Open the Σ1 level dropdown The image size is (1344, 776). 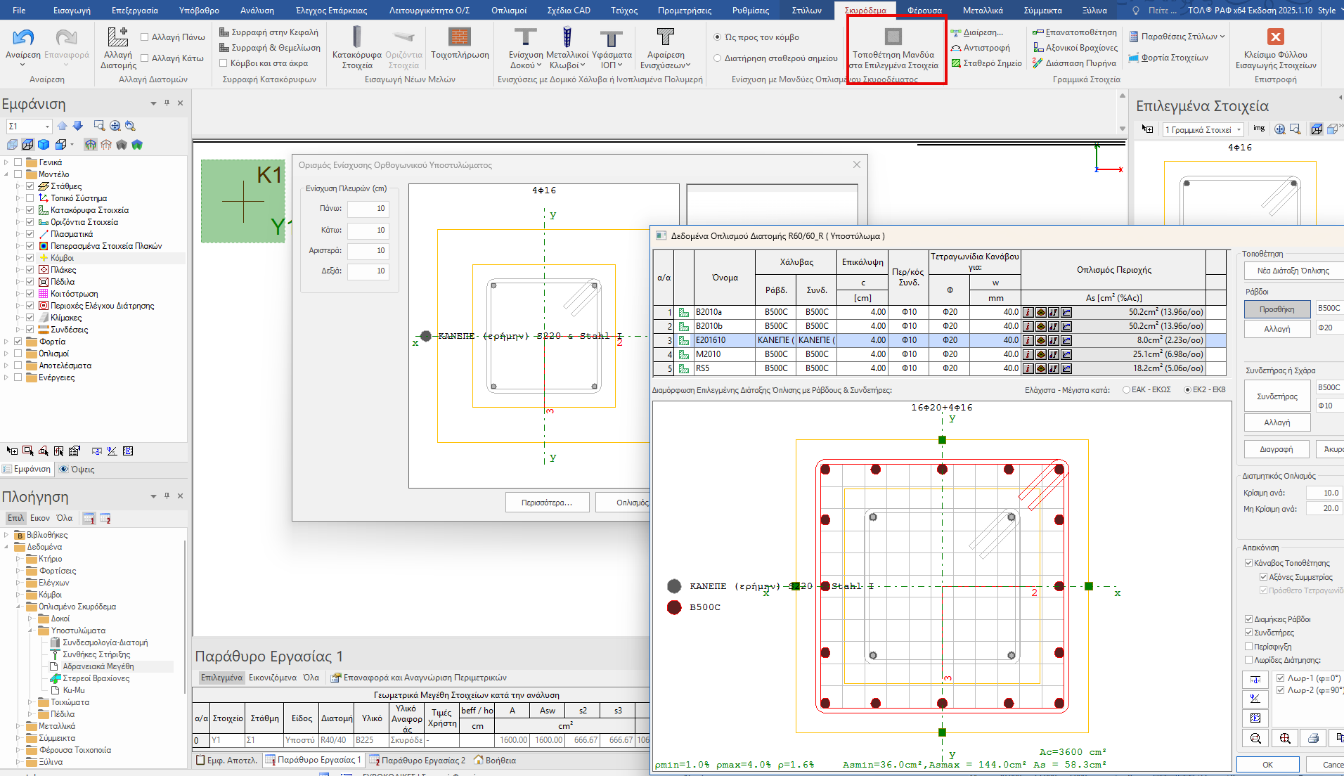coord(47,127)
